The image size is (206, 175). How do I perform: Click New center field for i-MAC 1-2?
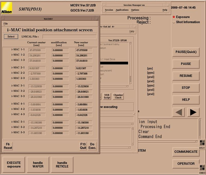click(84, 56)
